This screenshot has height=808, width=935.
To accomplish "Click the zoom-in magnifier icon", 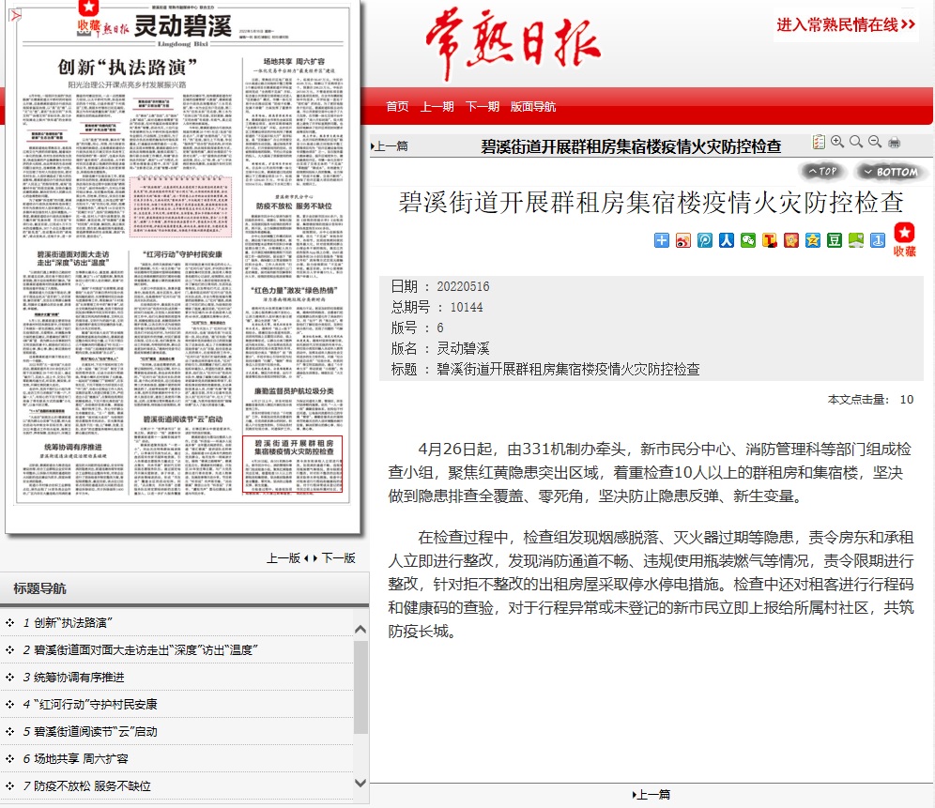I will (x=837, y=142).
